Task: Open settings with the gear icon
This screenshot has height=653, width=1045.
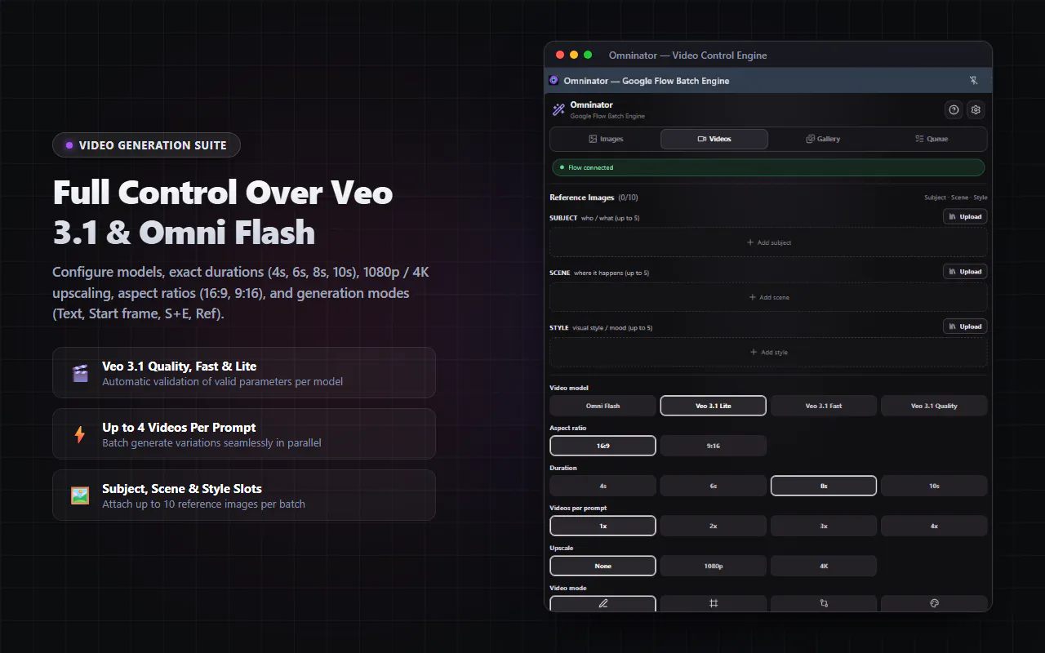Action: 976,110
